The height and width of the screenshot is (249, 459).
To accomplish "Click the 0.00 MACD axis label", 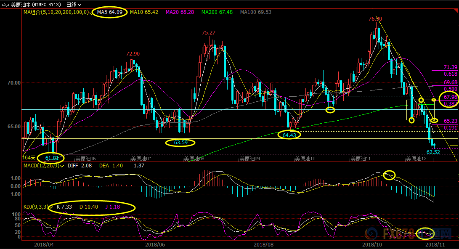I will click(x=16, y=186).
